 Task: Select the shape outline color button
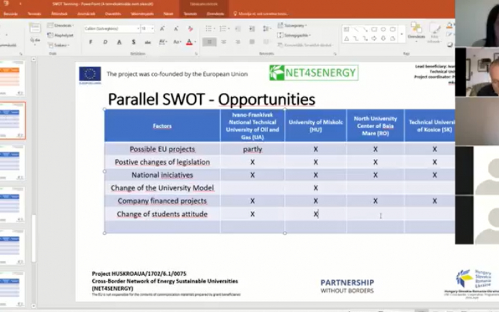449,34
